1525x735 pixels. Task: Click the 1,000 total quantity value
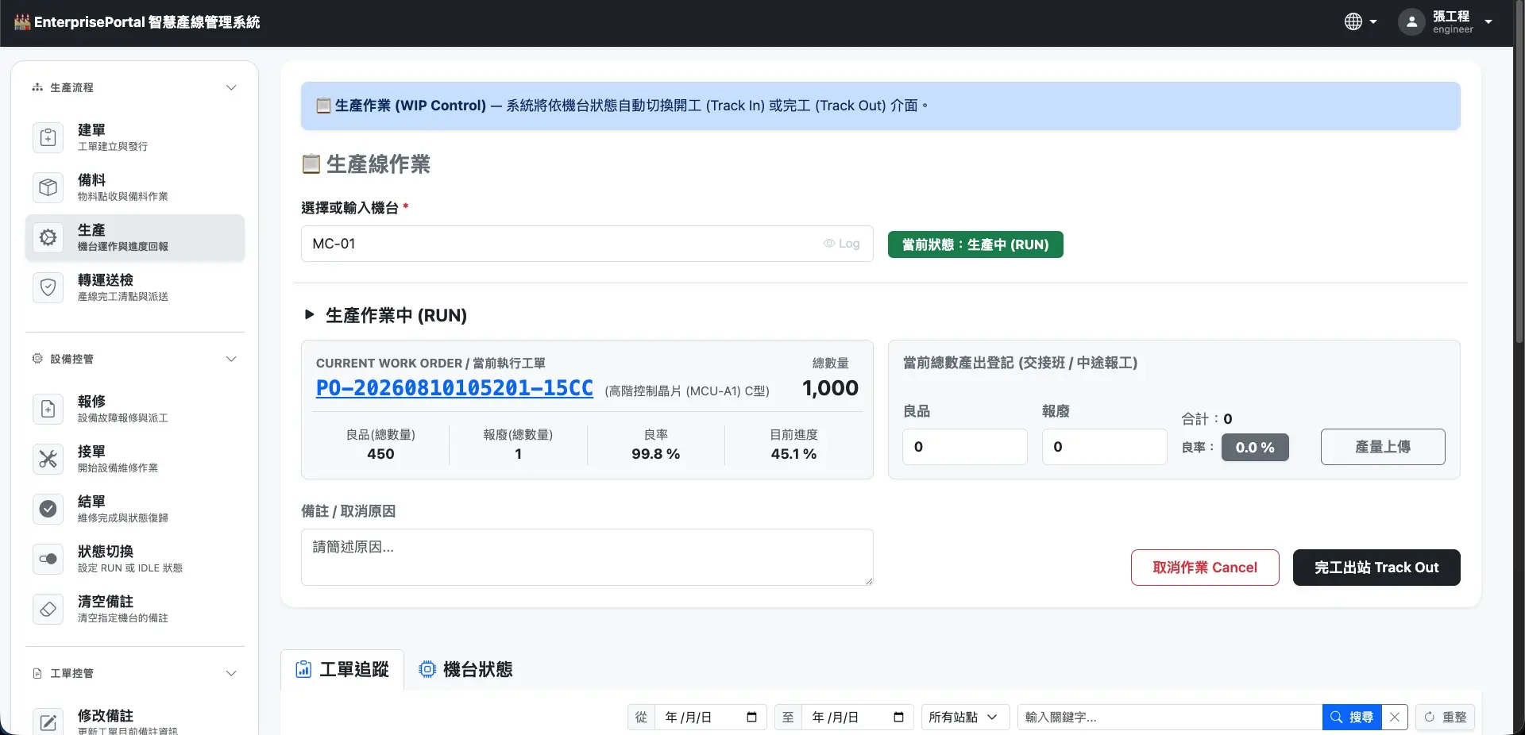[830, 388]
